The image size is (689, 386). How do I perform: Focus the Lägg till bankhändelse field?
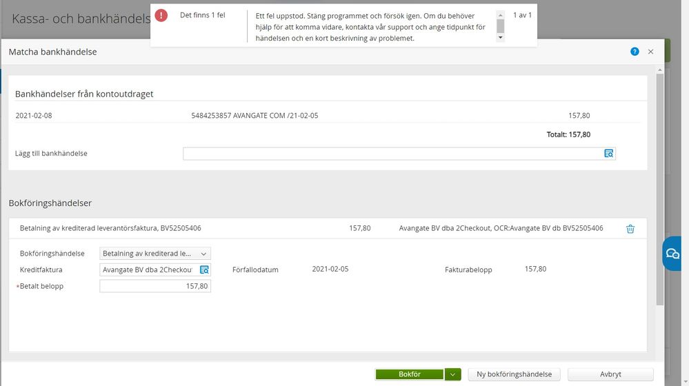(x=399, y=153)
